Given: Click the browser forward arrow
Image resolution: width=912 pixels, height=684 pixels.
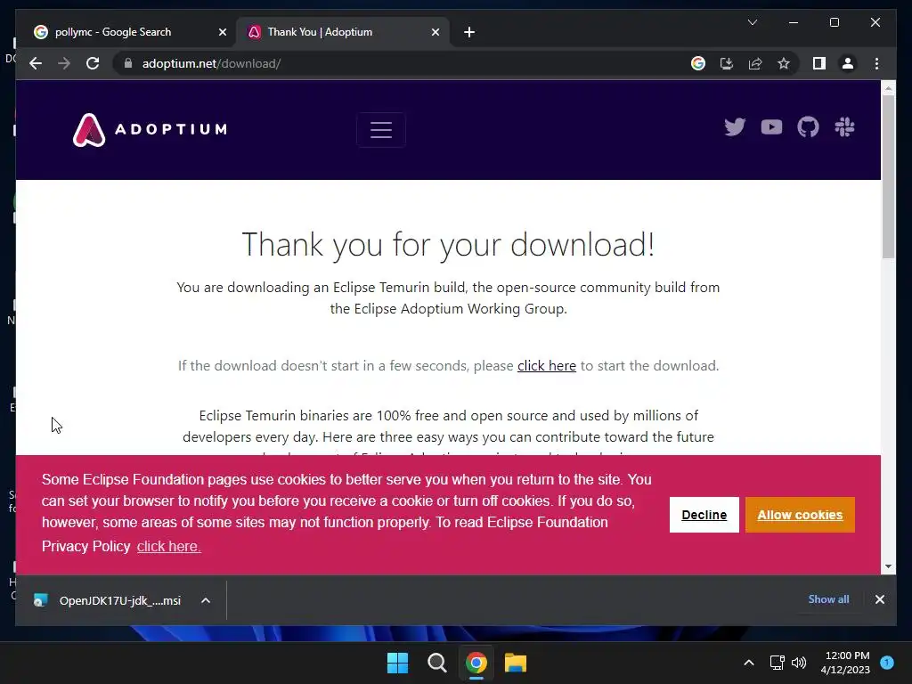Looking at the screenshot, I should click(64, 63).
